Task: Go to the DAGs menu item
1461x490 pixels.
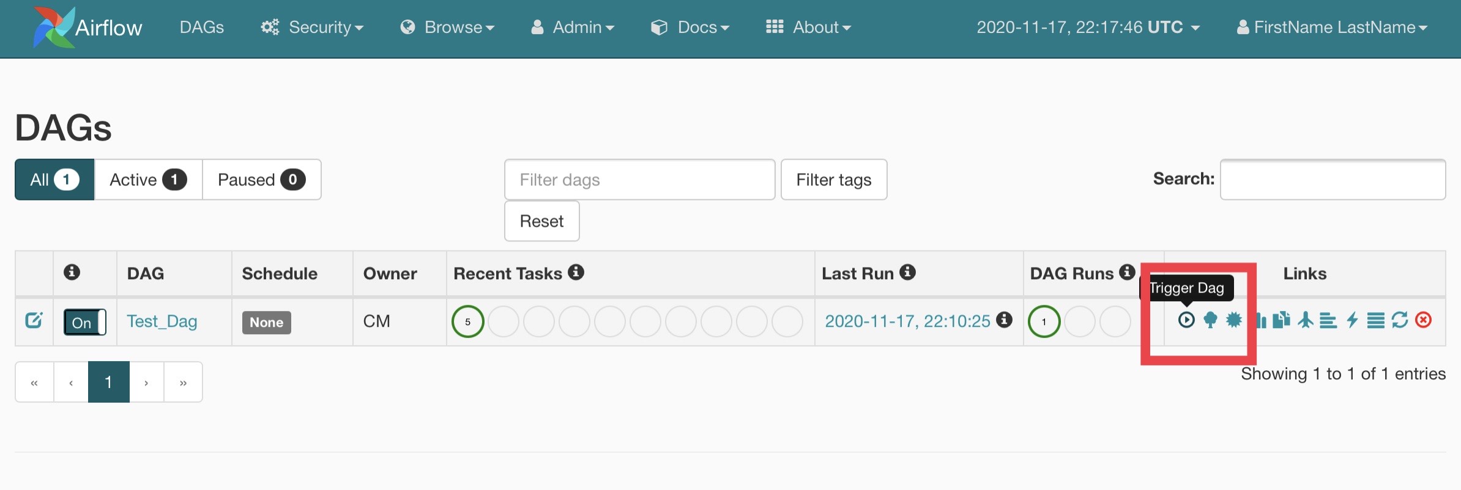Action: [202, 27]
